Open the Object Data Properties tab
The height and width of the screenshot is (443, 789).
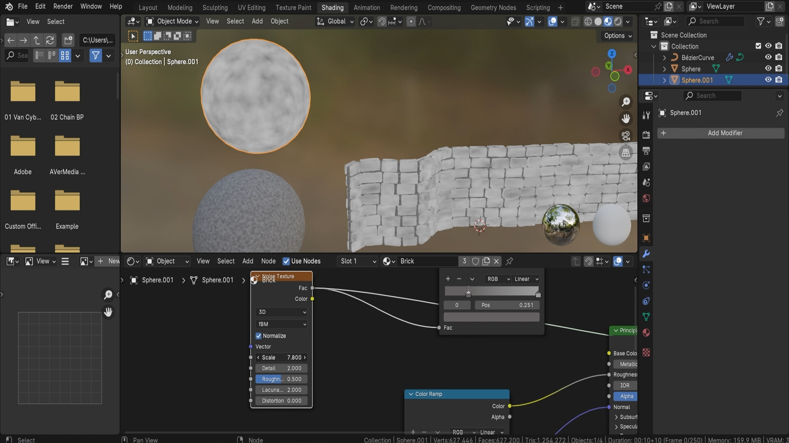pos(646,317)
